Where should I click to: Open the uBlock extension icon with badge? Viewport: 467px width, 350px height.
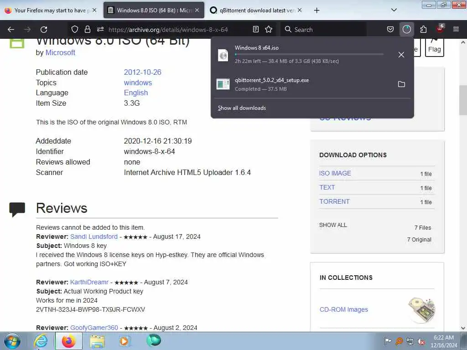tap(440, 29)
